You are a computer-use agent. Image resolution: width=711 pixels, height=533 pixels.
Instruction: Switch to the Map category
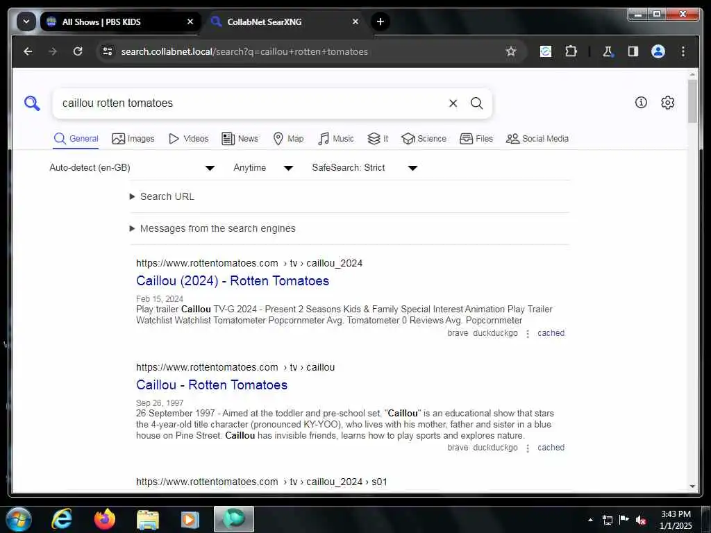click(288, 139)
